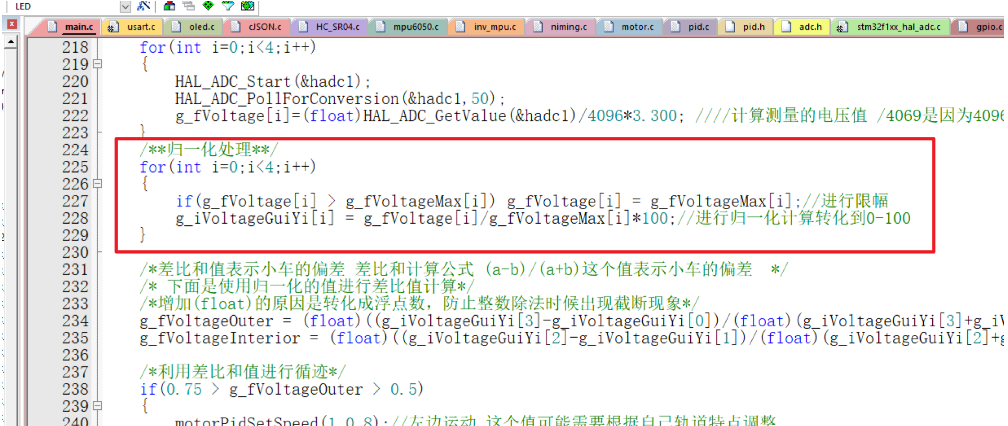Switch to the mpu6050.c tab
The width and height of the screenshot is (1008, 426).
coord(408,27)
